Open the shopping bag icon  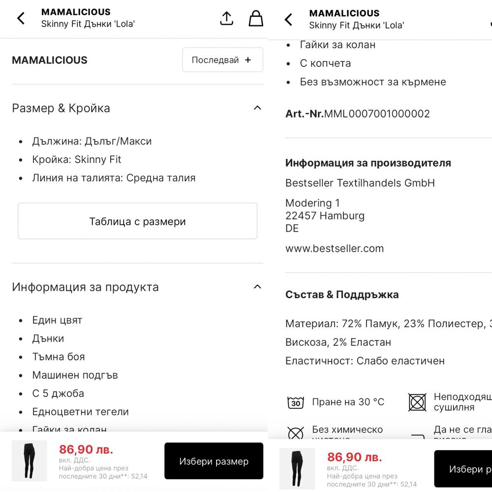[x=256, y=18]
